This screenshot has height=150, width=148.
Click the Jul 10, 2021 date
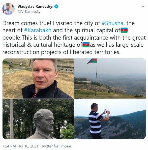point(28,146)
